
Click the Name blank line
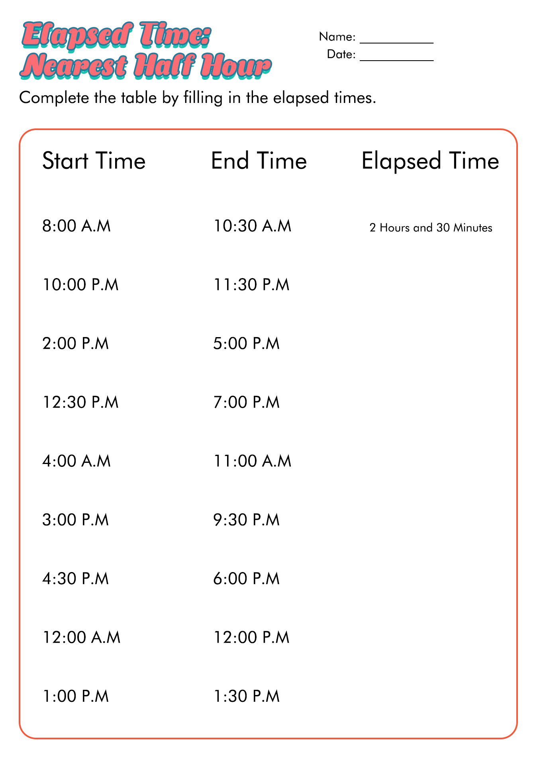click(x=396, y=42)
